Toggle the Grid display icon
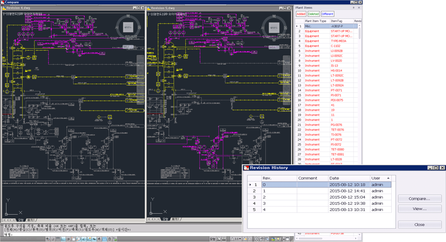The height and width of the screenshot is (242, 446). tap(57, 239)
